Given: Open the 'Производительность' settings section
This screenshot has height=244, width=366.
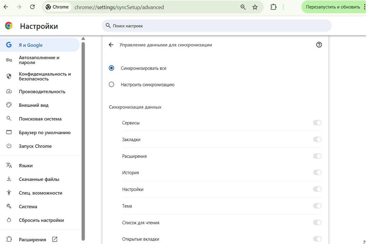Looking at the screenshot, I should 42,91.
